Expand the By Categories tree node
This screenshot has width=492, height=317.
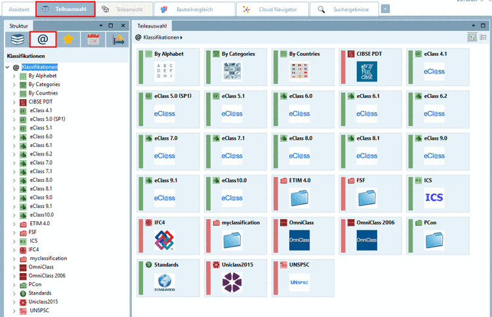click(x=14, y=85)
